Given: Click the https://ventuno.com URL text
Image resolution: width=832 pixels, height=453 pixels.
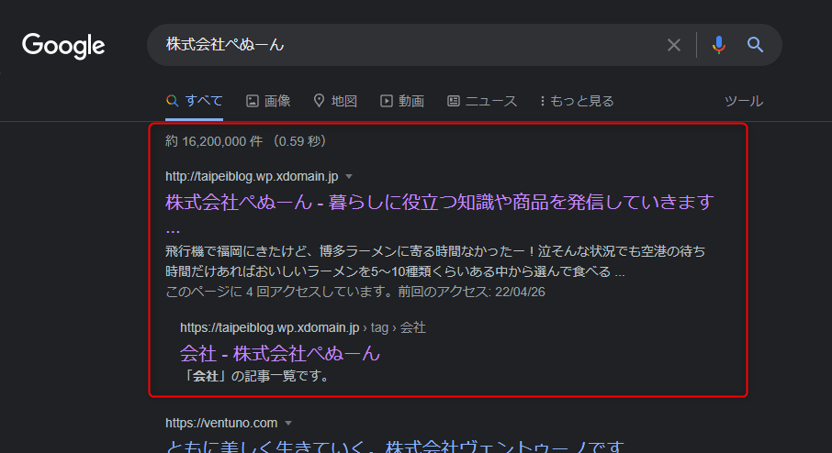Looking at the screenshot, I should tap(221, 423).
